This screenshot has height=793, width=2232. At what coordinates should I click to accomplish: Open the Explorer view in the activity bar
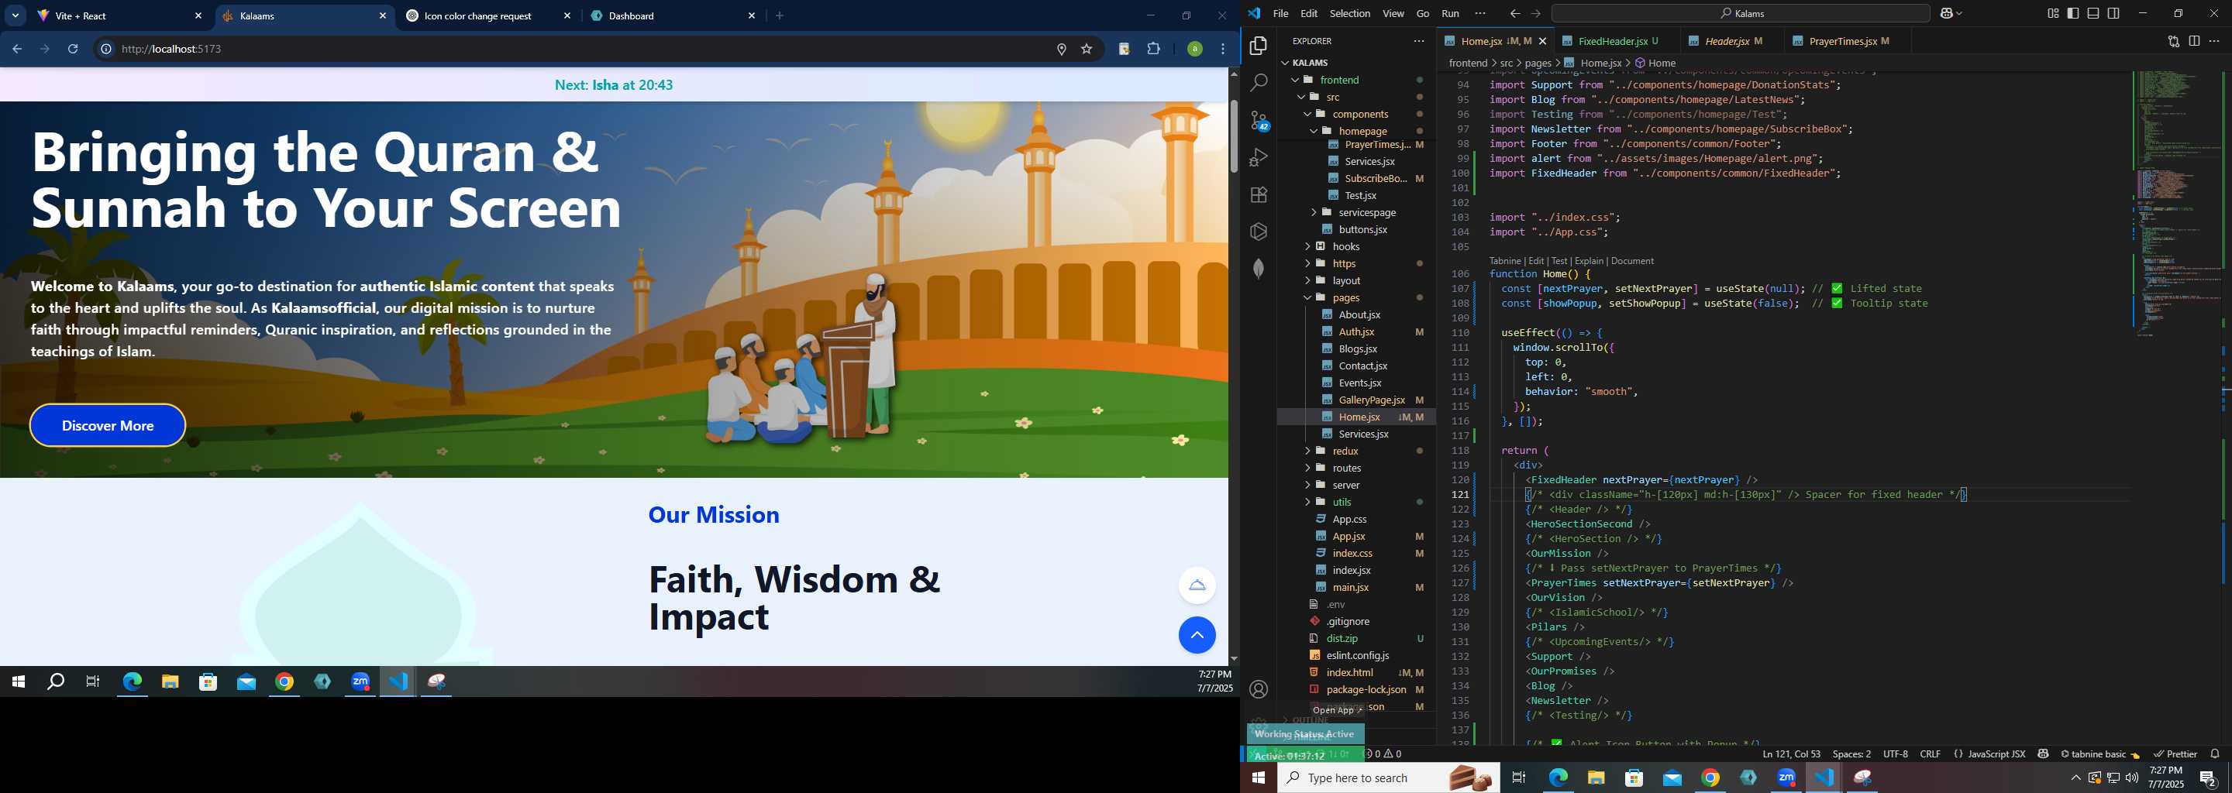tap(1258, 46)
